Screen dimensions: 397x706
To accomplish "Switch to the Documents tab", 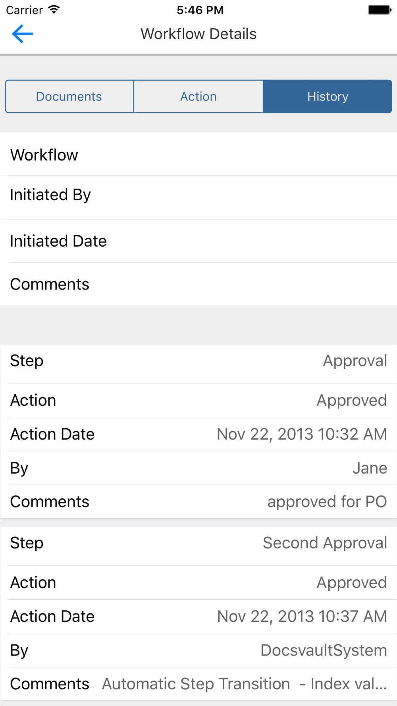I will click(x=69, y=96).
